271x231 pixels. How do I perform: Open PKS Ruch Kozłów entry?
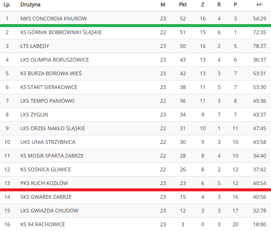pos(44,183)
